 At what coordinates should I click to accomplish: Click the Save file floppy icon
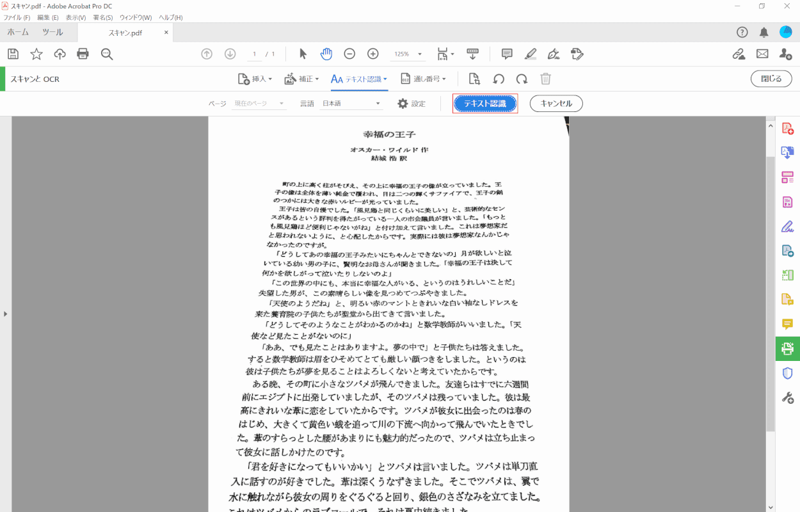pyautogui.click(x=13, y=54)
